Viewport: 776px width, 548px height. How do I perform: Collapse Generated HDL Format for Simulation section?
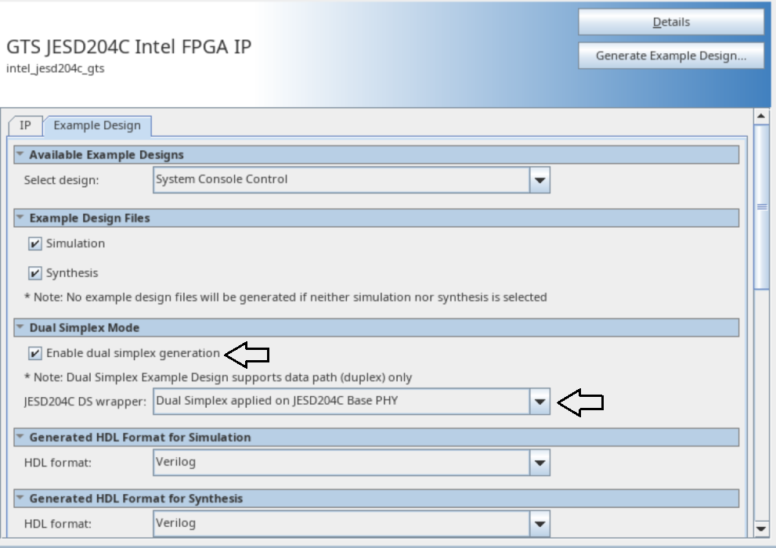(20, 437)
